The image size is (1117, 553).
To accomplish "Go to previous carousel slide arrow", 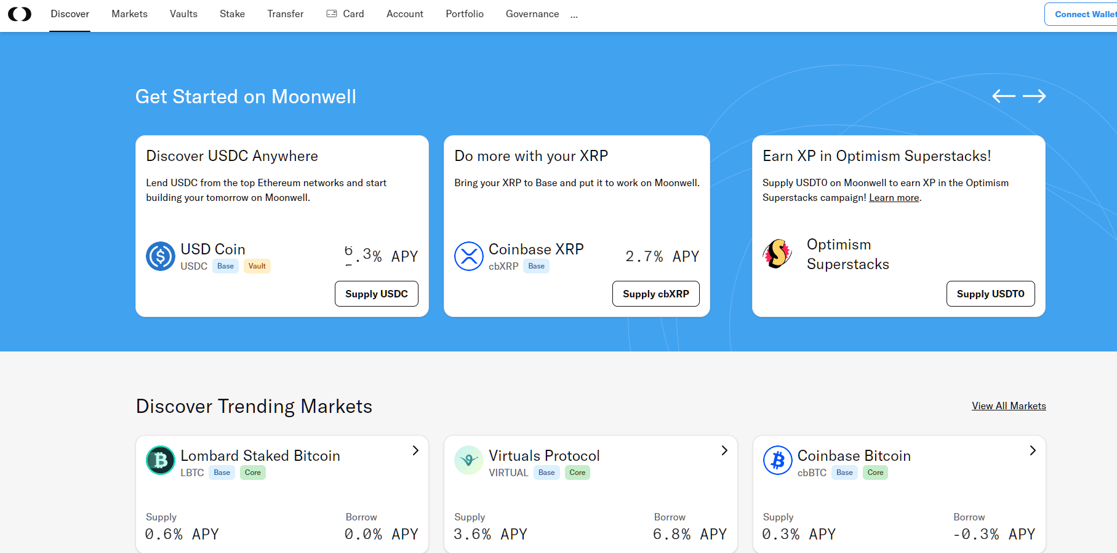I will (1003, 96).
